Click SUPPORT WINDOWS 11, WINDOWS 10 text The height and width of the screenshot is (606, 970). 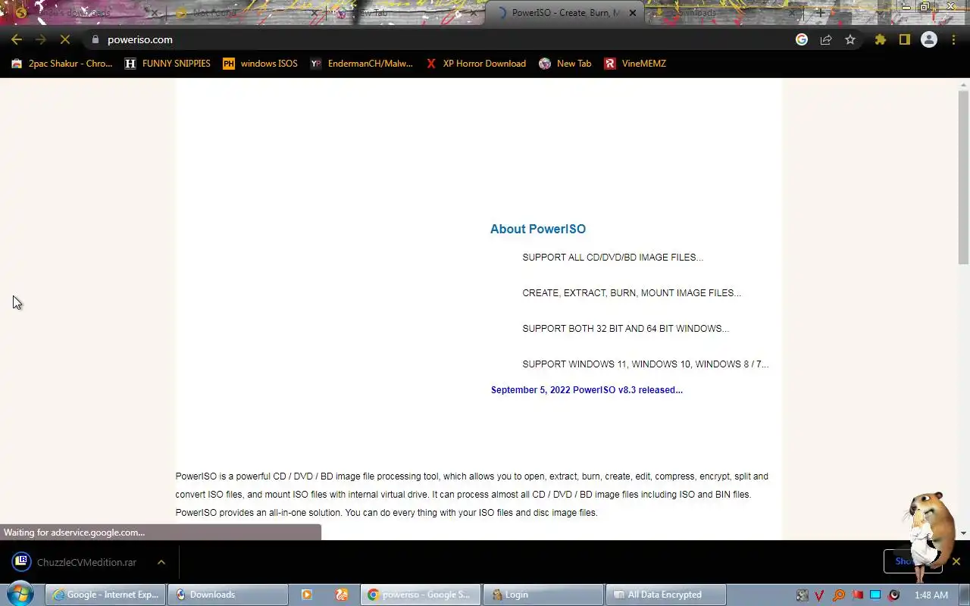[645, 364]
